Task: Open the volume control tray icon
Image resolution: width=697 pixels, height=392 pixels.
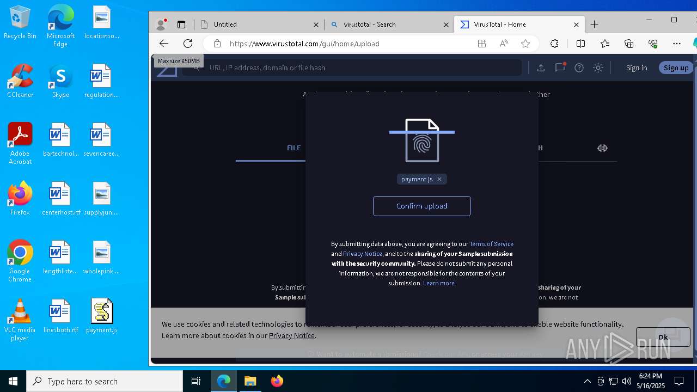Action: [x=627, y=381]
